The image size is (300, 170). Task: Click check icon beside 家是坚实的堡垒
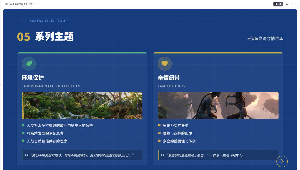(159, 125)
